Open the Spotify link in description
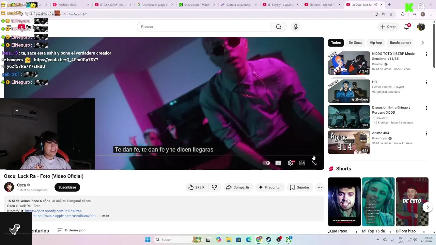The height and width of the screenshot is (245, 436). tap(54, 211)
